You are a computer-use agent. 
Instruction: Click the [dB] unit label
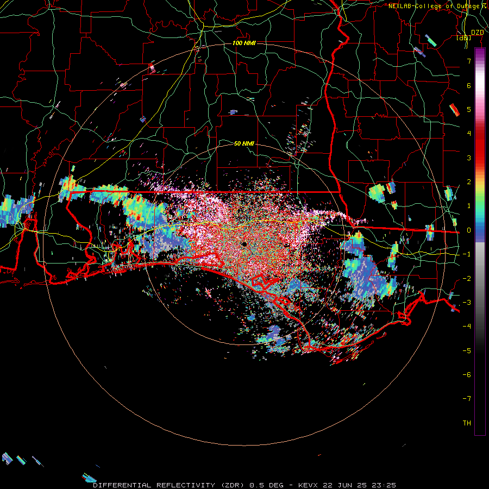point(464,37)
